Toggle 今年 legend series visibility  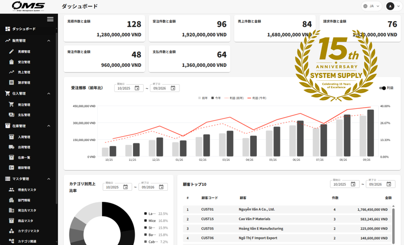click(216, 98)
